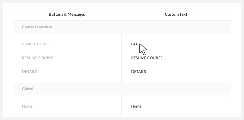The height and width of the screenshot is (120, 244).
Task: Select the greyed DETAILS default label
Action: (30, 72)
